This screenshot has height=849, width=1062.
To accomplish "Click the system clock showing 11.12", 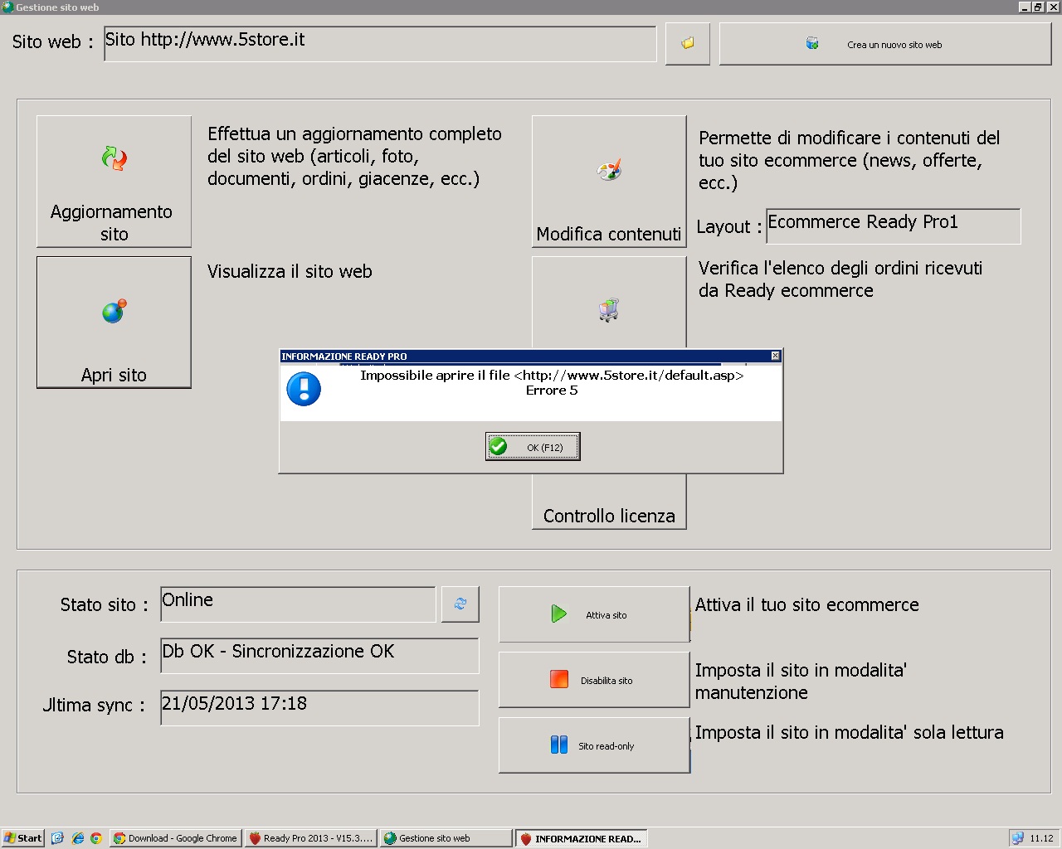I will (x=1041, y=838).
